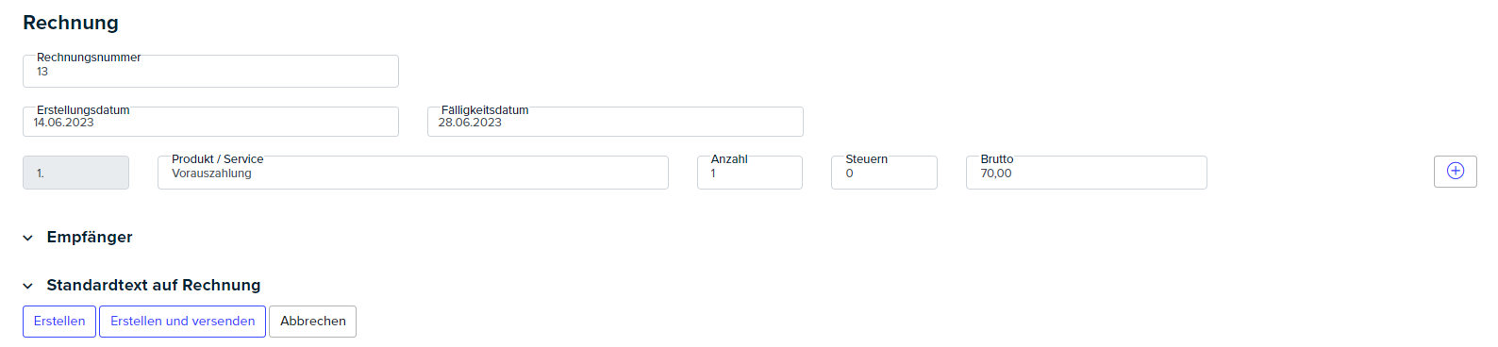Click the 70,00 gross amount value
The height and width of the screenshot is (347, 1498).
click(996, 173)
